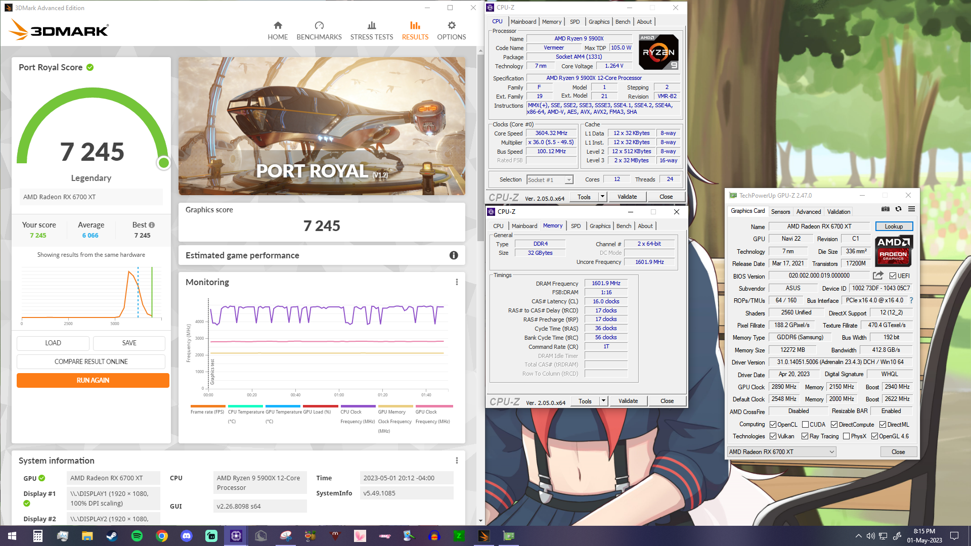
Task: Open Tools dropdown arrow in lower CPU-Z window
Action: tap(603, 401)
